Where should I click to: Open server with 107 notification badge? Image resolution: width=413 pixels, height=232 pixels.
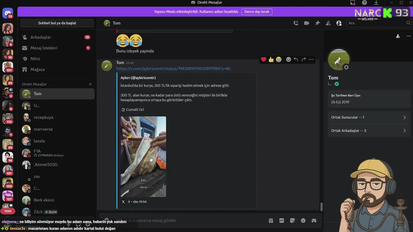tap(8, 67)
